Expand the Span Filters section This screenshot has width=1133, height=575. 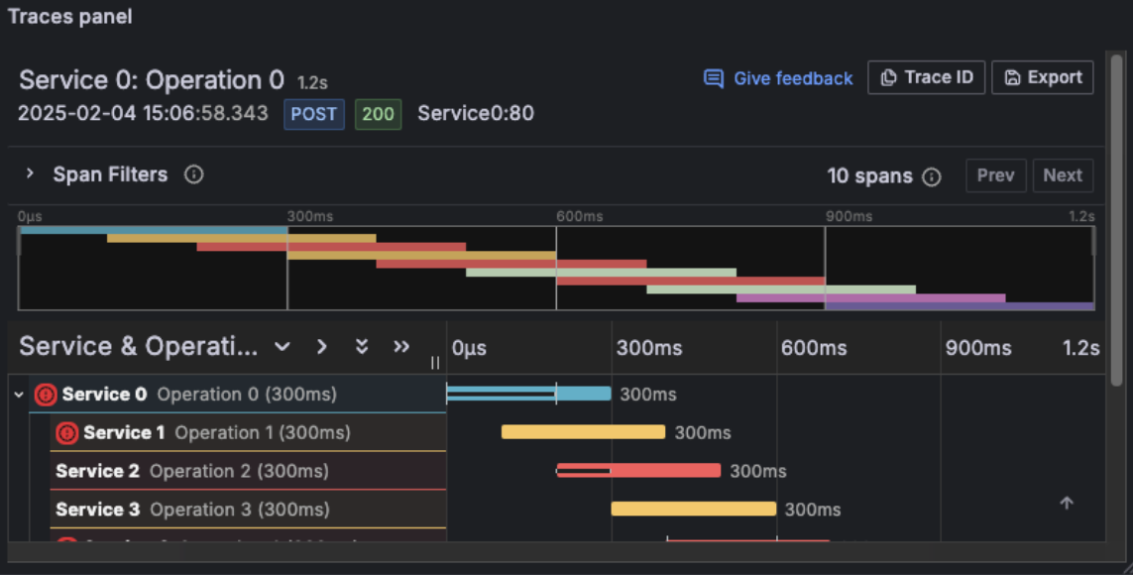point(31,174)
